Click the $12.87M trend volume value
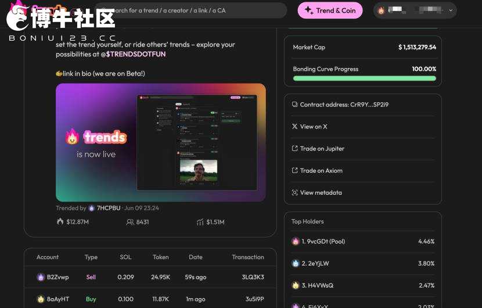This screenshot has height=308, width=482. pos(77,222)
